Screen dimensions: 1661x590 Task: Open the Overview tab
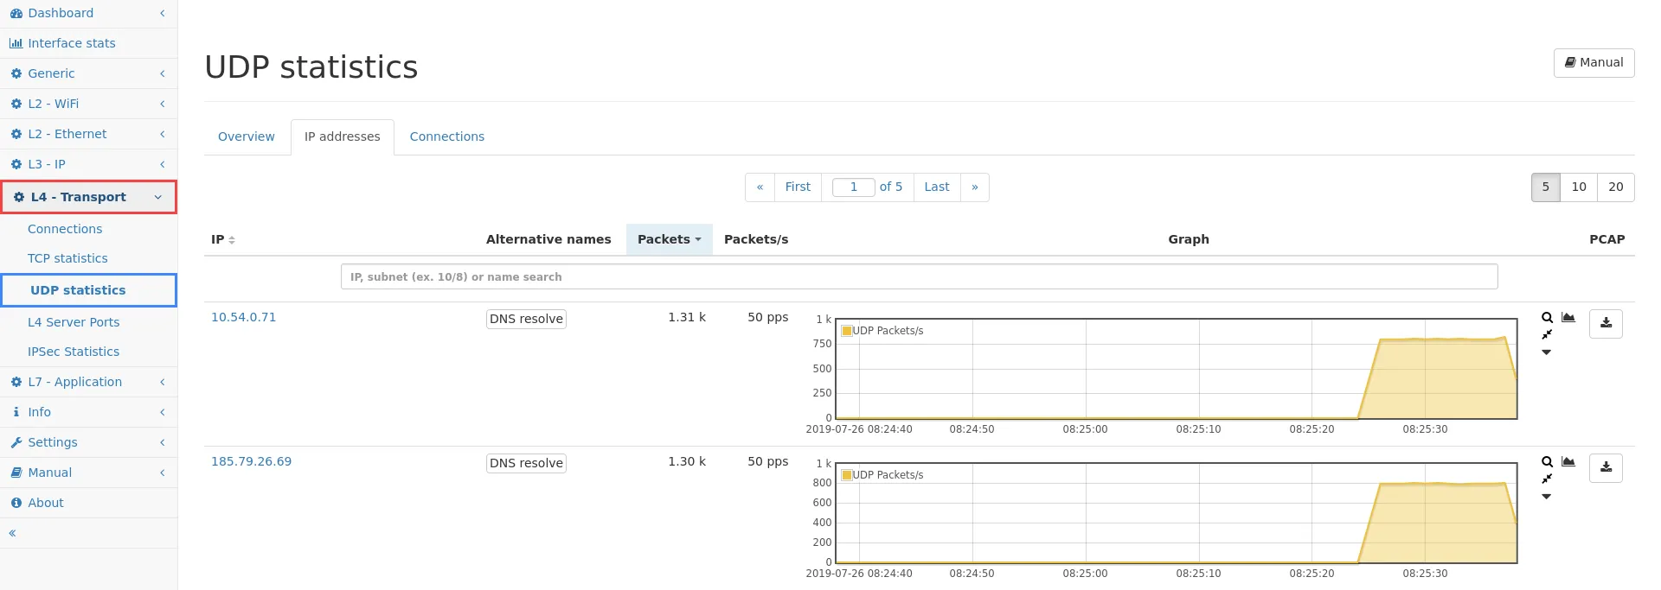[246, 136]
